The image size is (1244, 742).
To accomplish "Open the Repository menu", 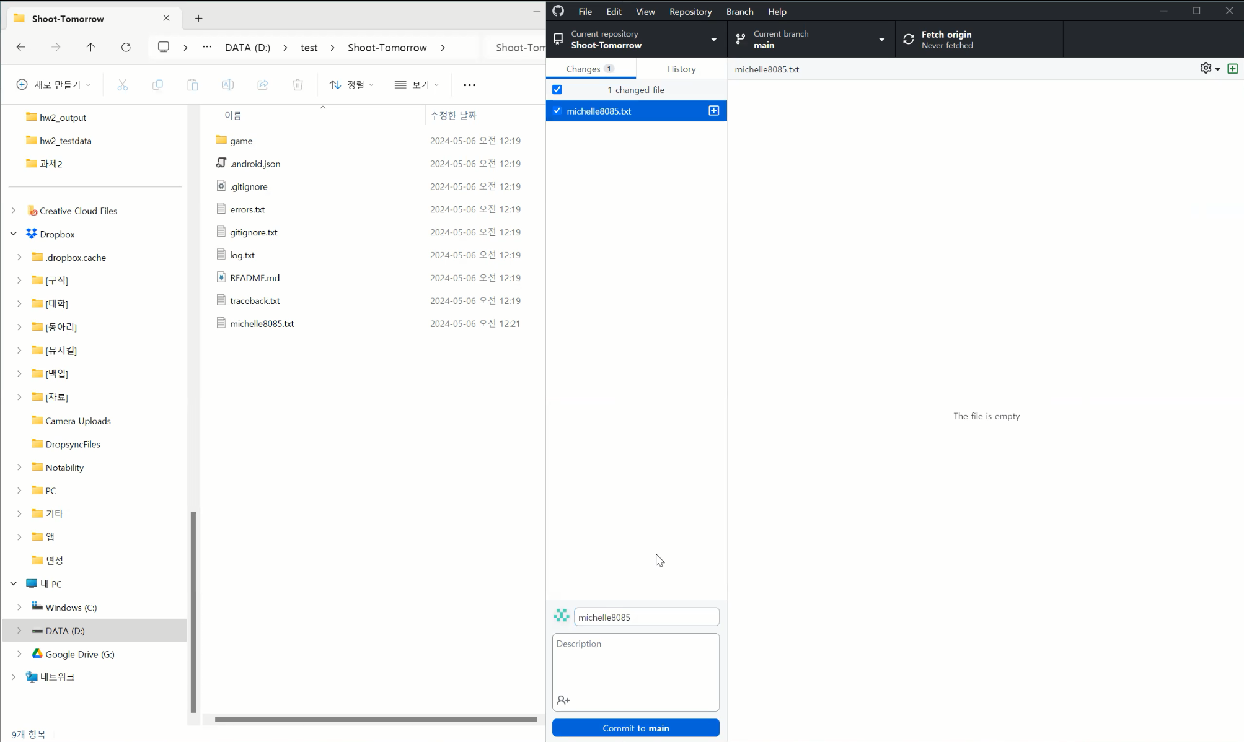I will click(690, 11).
